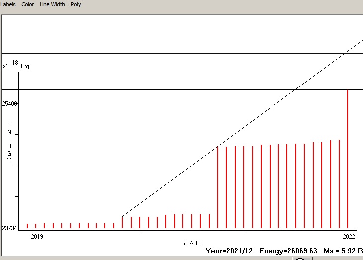Click the 25400 y-axis value

[x=9, y=104]
